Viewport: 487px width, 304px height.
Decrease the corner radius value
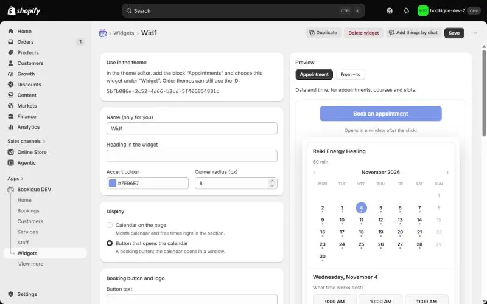(272, 185)
